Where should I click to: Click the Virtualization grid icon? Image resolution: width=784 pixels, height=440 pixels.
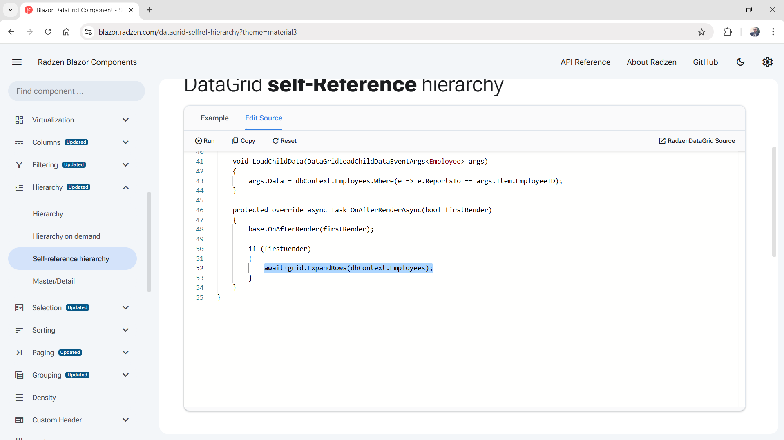coord(19,120)
